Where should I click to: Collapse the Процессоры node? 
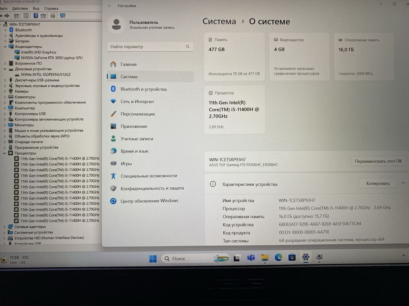pyautogui.click(x=4, y=153)
